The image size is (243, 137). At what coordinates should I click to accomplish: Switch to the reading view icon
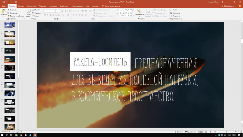pyautogui.click(x=210, y=132)
